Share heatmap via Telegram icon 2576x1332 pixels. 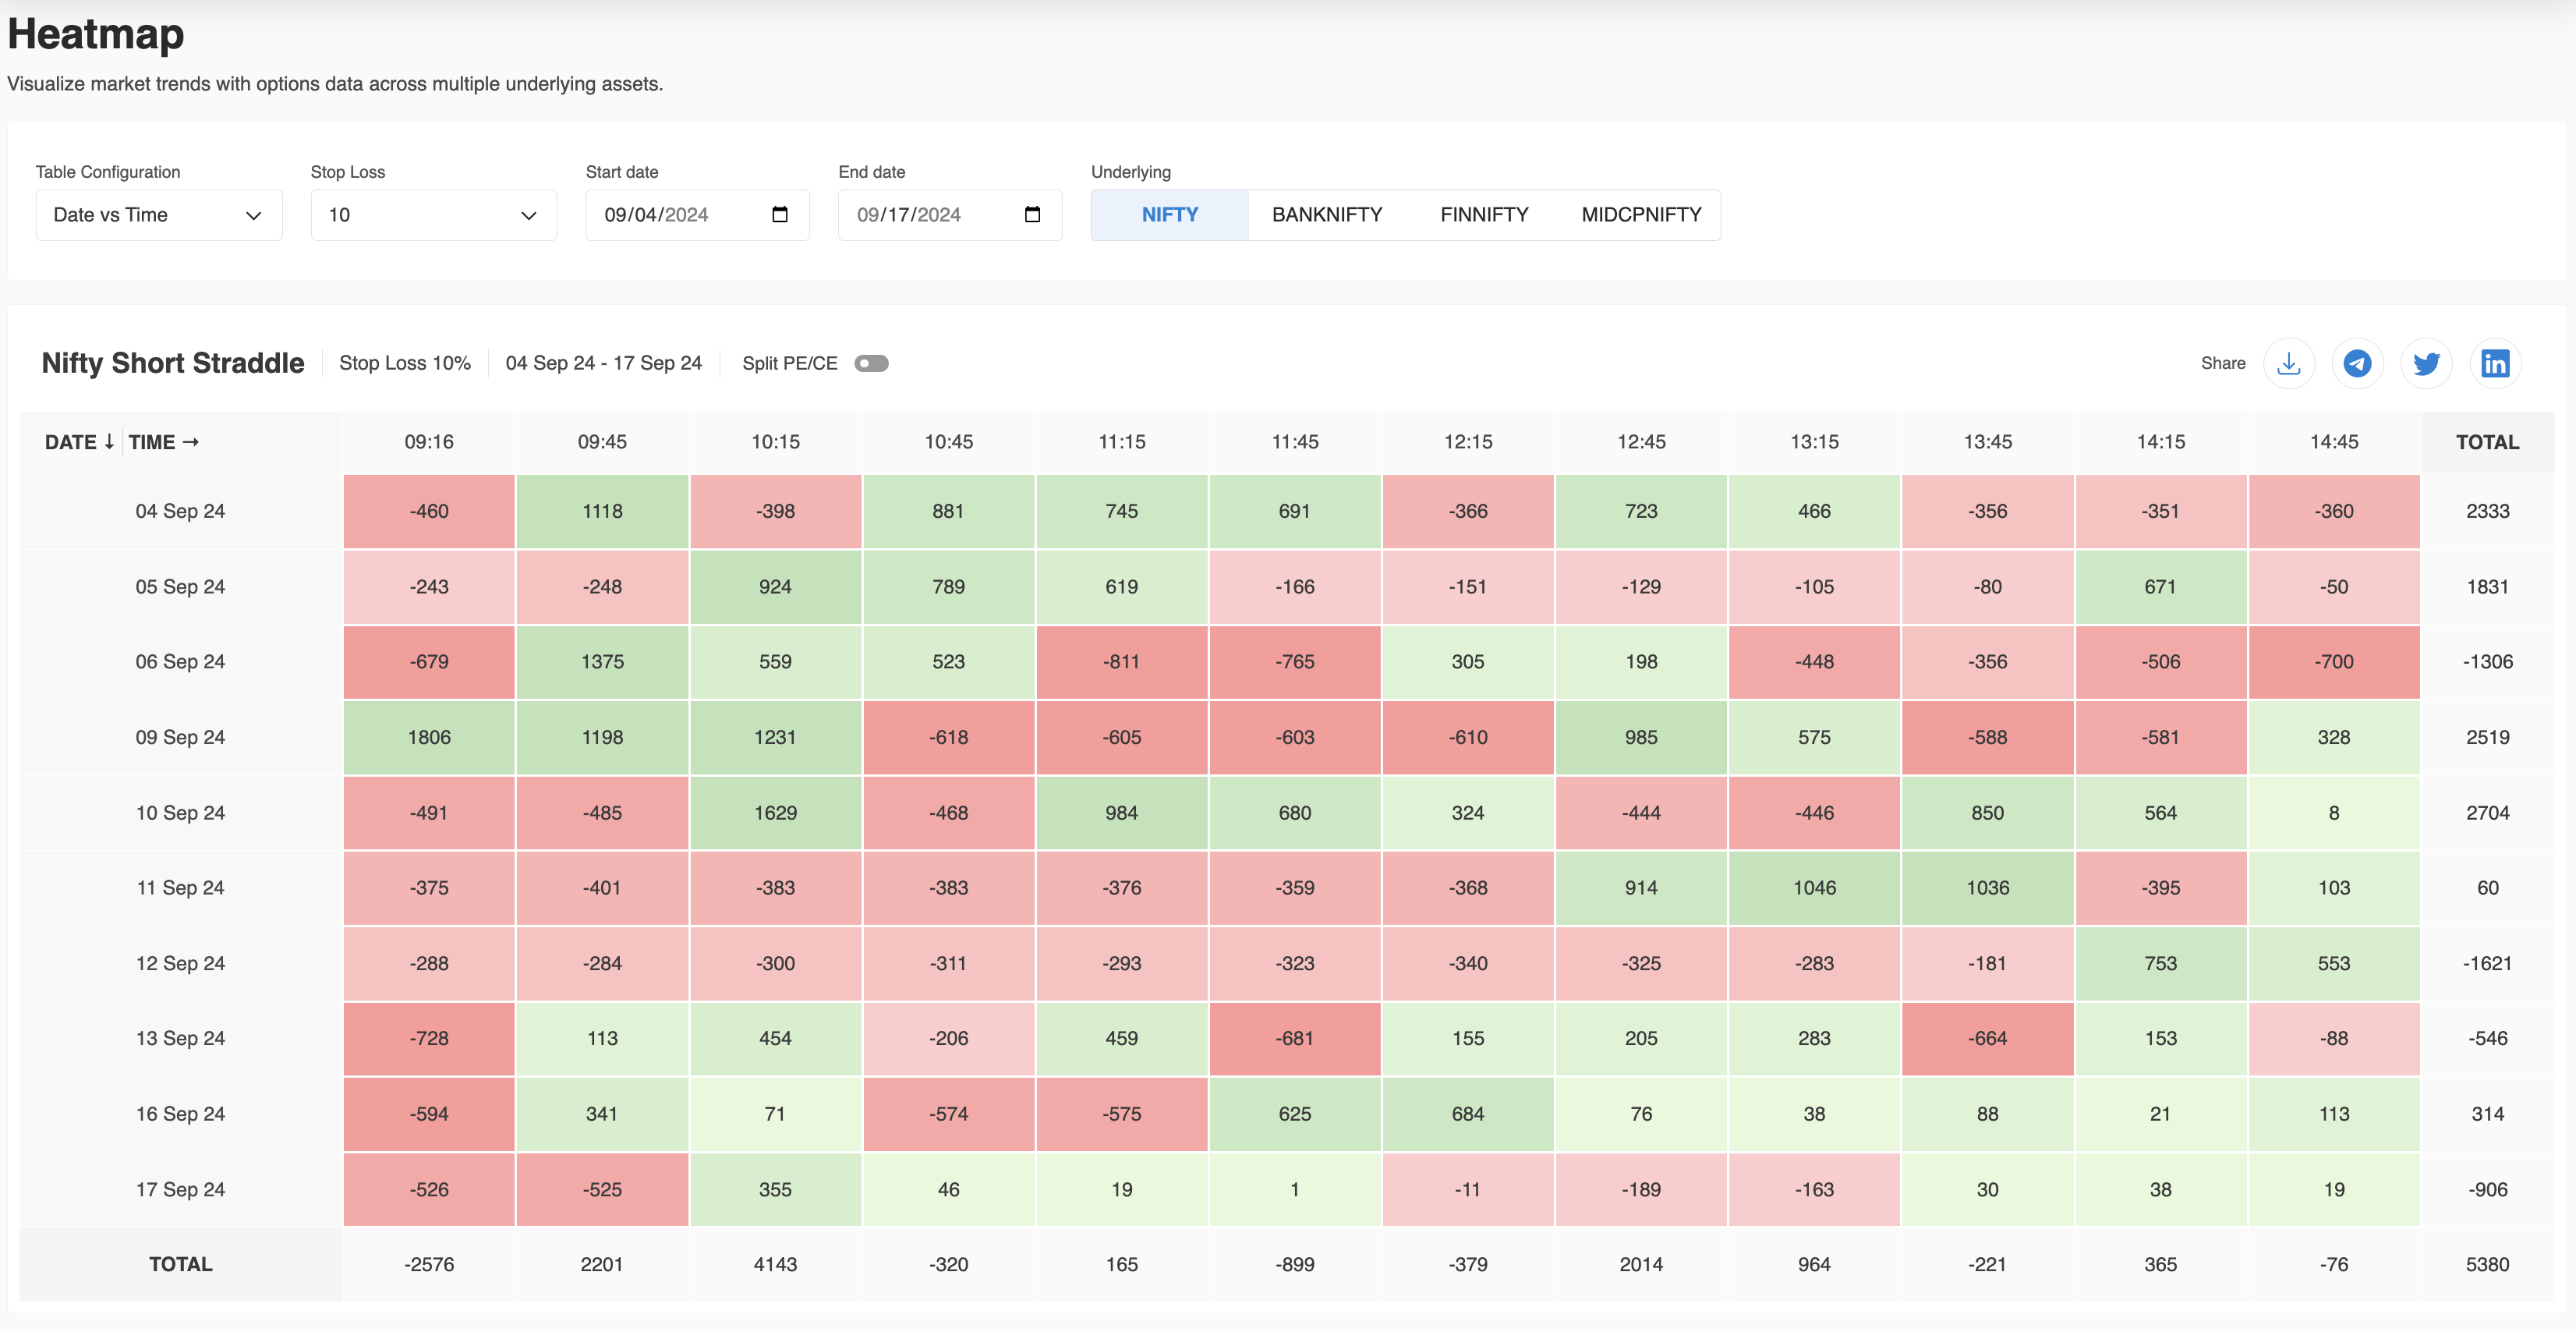2357,364
